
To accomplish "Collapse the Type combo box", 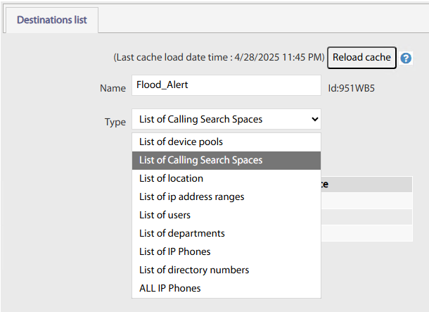I will click(x=226, y=119).
